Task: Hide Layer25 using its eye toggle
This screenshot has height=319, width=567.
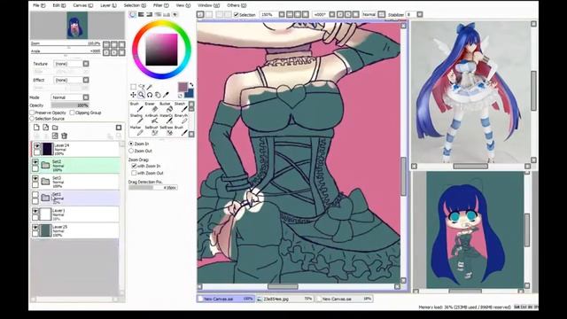Action: click(x=35, y=228)
